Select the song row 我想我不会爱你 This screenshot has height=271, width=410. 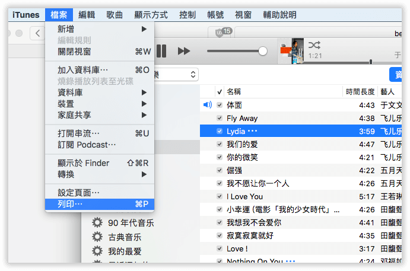[x=301, y=222]
